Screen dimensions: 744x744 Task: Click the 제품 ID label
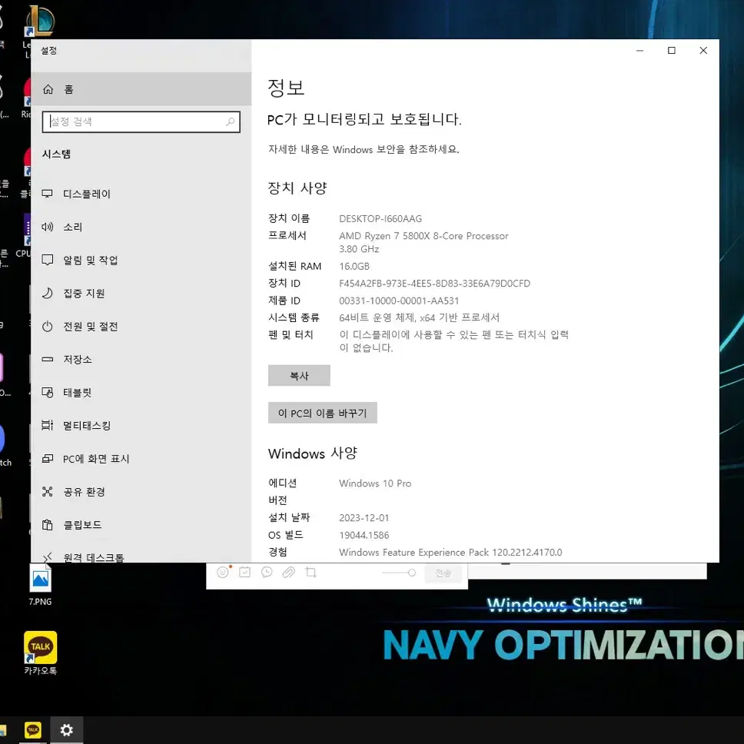pyautogui.click(x=284, y=301)
